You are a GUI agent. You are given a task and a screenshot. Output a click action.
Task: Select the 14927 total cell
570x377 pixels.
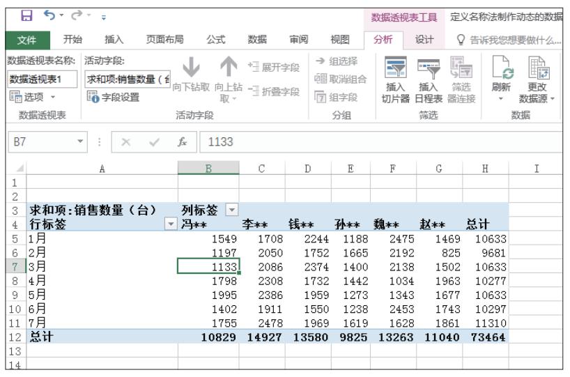262,337
